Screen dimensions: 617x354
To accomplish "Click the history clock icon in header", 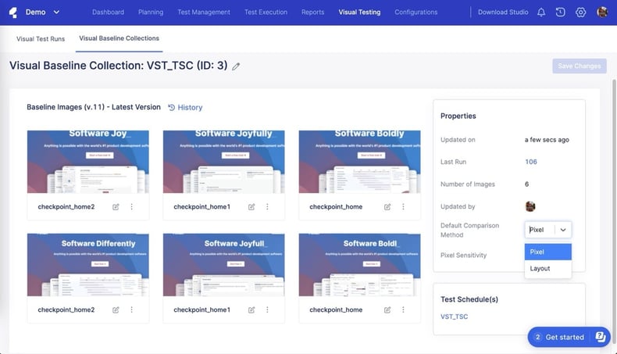I will [560, 13].
